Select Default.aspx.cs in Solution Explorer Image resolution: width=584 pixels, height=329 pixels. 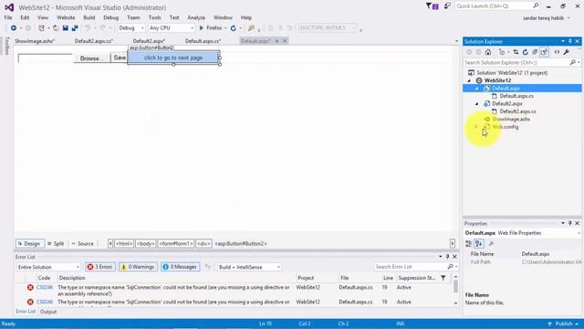point(516,96)
